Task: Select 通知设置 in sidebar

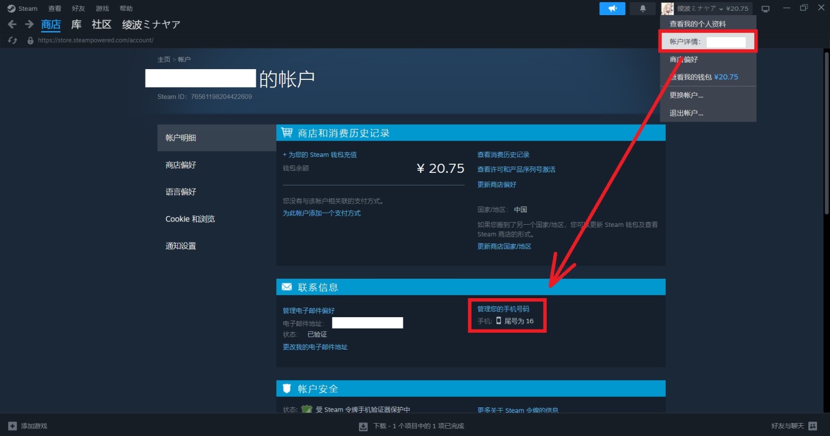Action: 217,246
